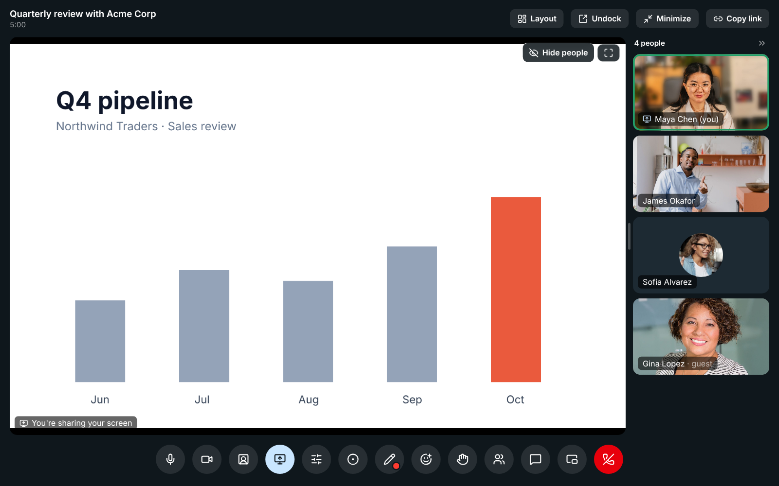This screenshot has height=486, width=779.
Task: Select James Okafor's video tile
Action: [701, 174]
